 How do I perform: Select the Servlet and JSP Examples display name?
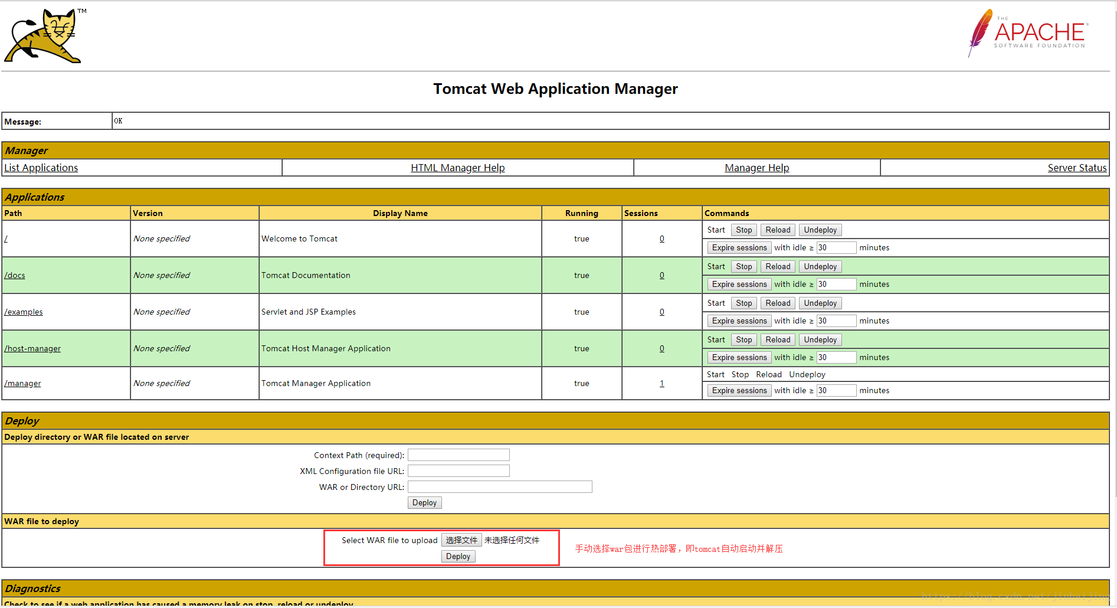click(309, 312)
